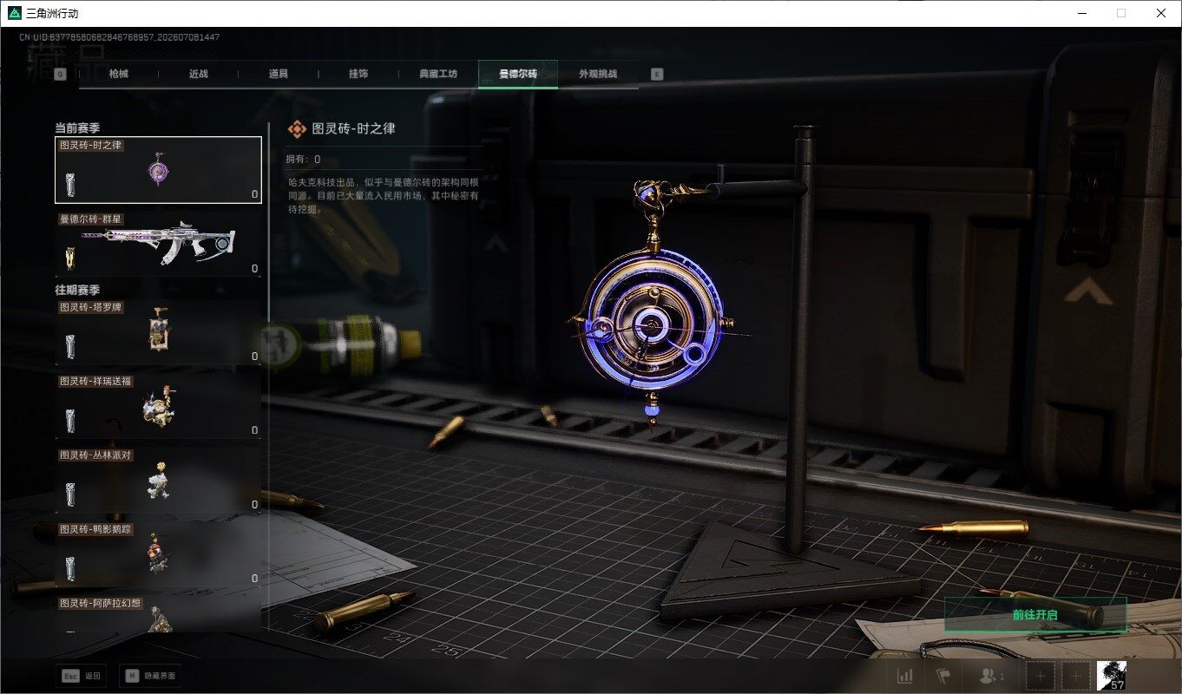Select the 图灵砖-丛林派对 item
The width and height of the screenshot is (1182, 694).
click(159, 480)
